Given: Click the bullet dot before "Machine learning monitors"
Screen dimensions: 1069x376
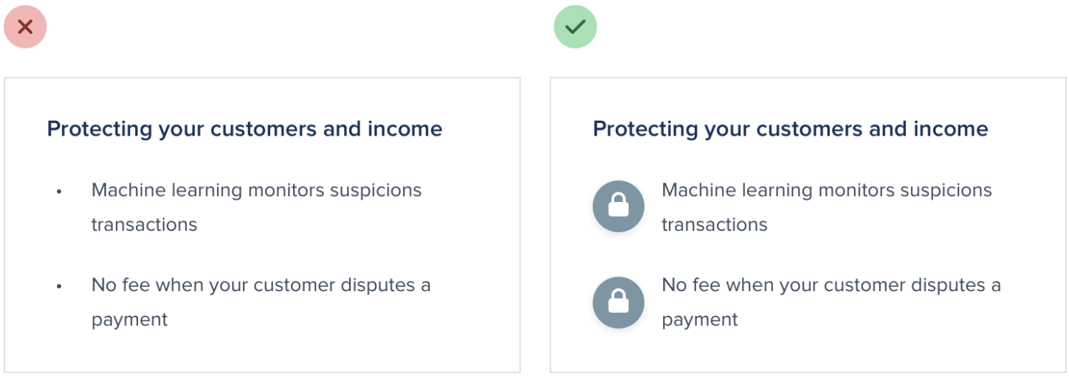Looking at the screenshot, I should coord(59,192).
